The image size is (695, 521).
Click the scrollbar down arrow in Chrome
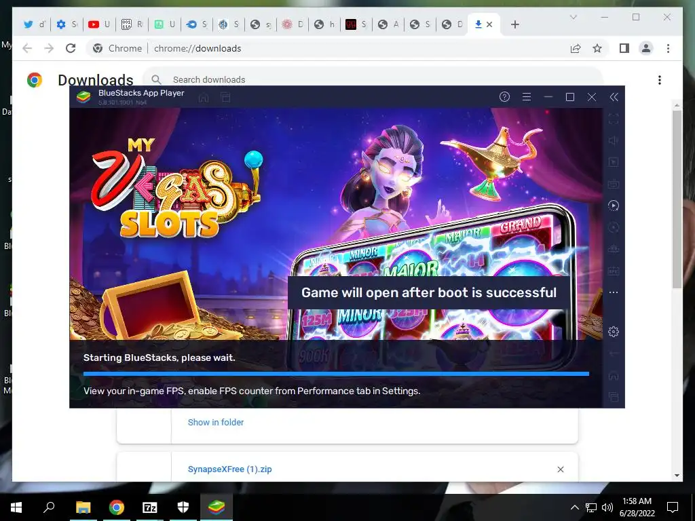[677, 476]
